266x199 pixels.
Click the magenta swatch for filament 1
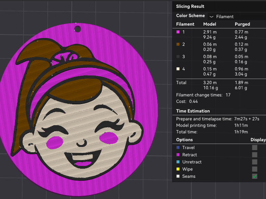(x=178, y=32)
